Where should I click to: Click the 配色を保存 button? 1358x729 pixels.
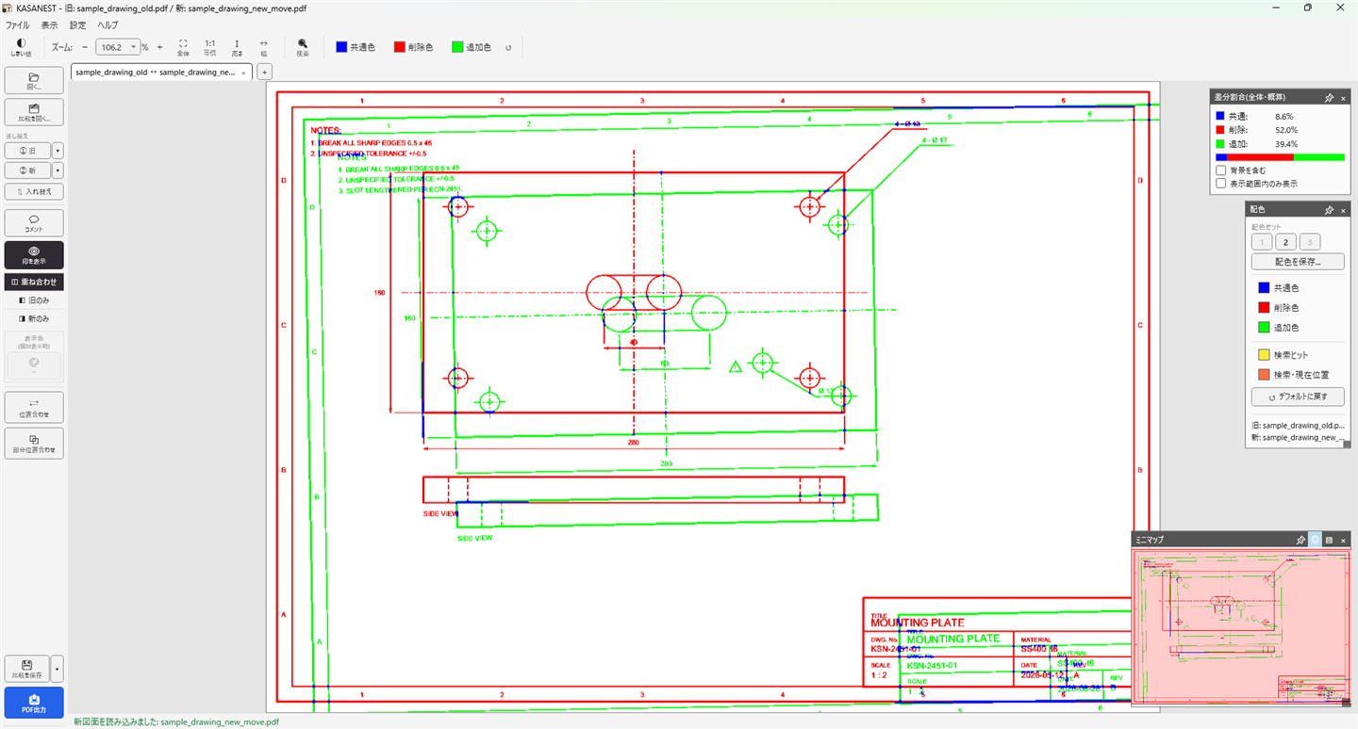point(1298,262)
